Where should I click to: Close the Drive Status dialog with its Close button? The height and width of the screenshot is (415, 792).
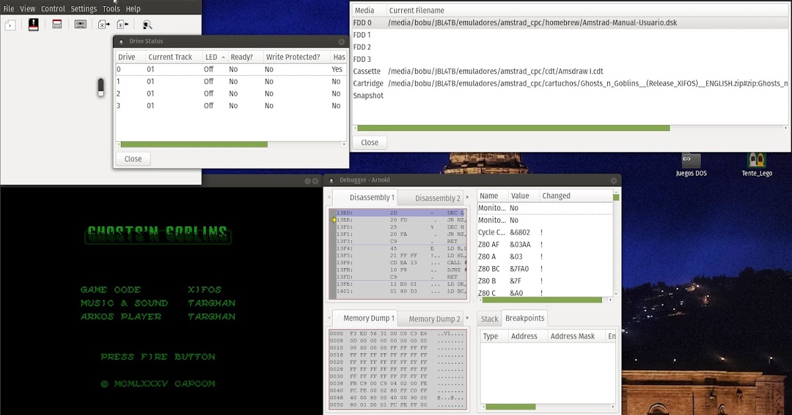tap(133, 158)
